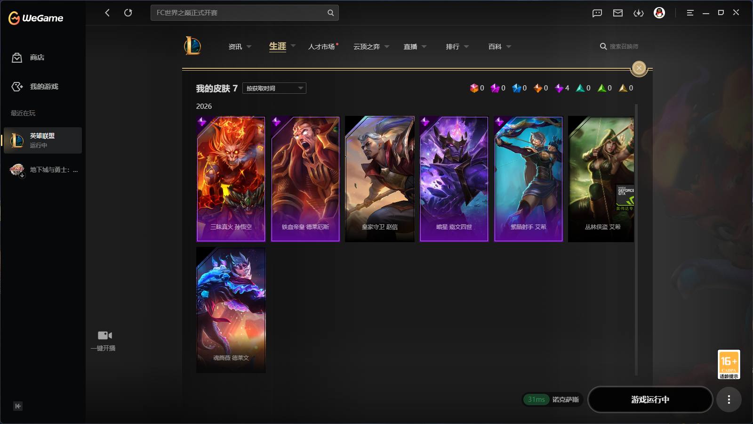753x424 pixels.
Task: Open the download manager icon
Action: pos(639,13)
